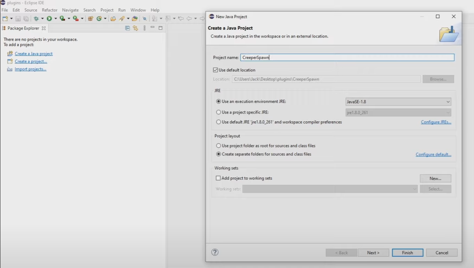Minimize the Package Explorer view
Image resolution: width=474 pixels, height=268 pixels.
(x=152, y=27)
